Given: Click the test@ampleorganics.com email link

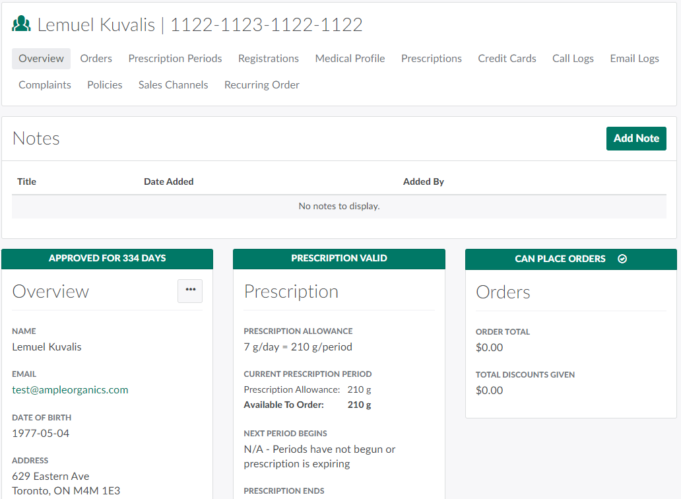Looking at the screenshot, I should pyautogui.click(x=70, y=390).
